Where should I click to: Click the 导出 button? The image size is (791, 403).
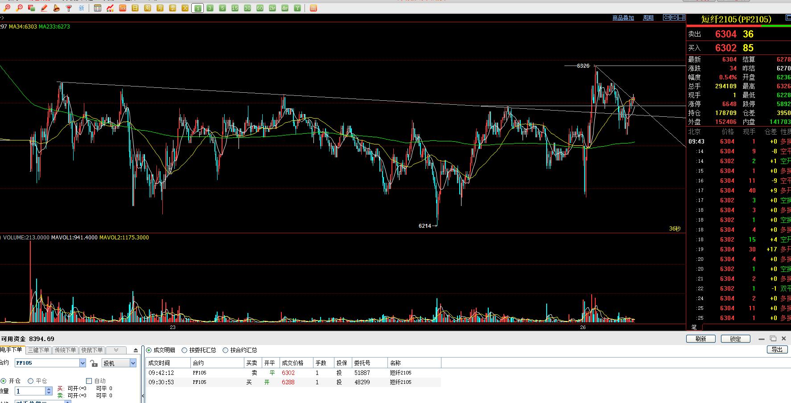pyautogui.click(x=777, y=350)
